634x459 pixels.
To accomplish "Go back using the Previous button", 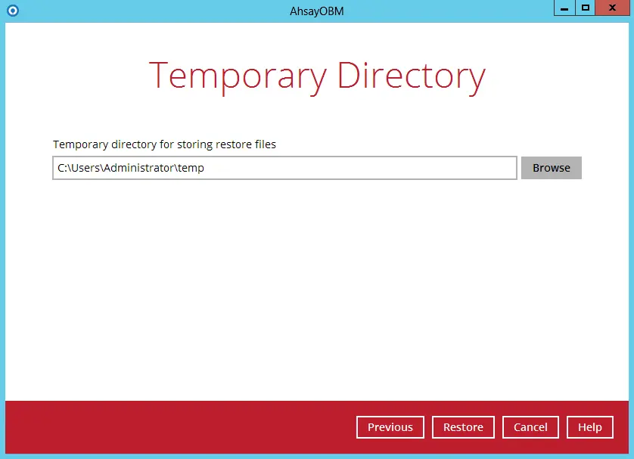I will [390, 426].
